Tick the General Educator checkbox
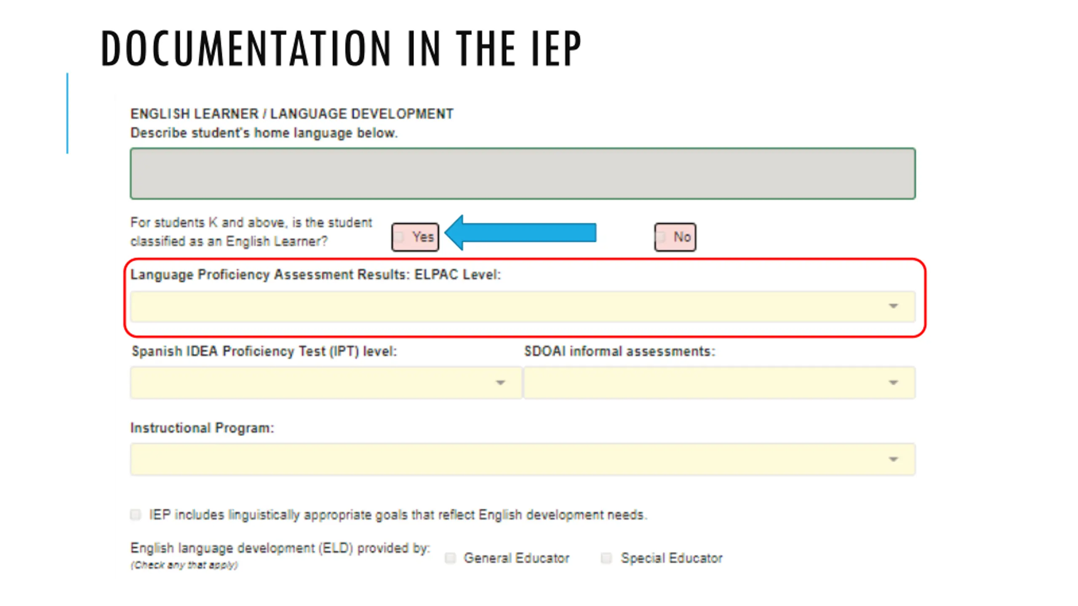Viewport: 1078px width, 606px height. (450, 558)
